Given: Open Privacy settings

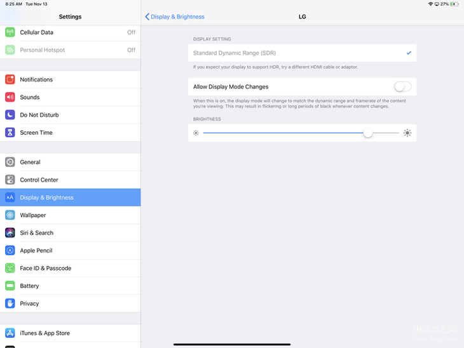Looking at the screenshot, I should point(70,304).
